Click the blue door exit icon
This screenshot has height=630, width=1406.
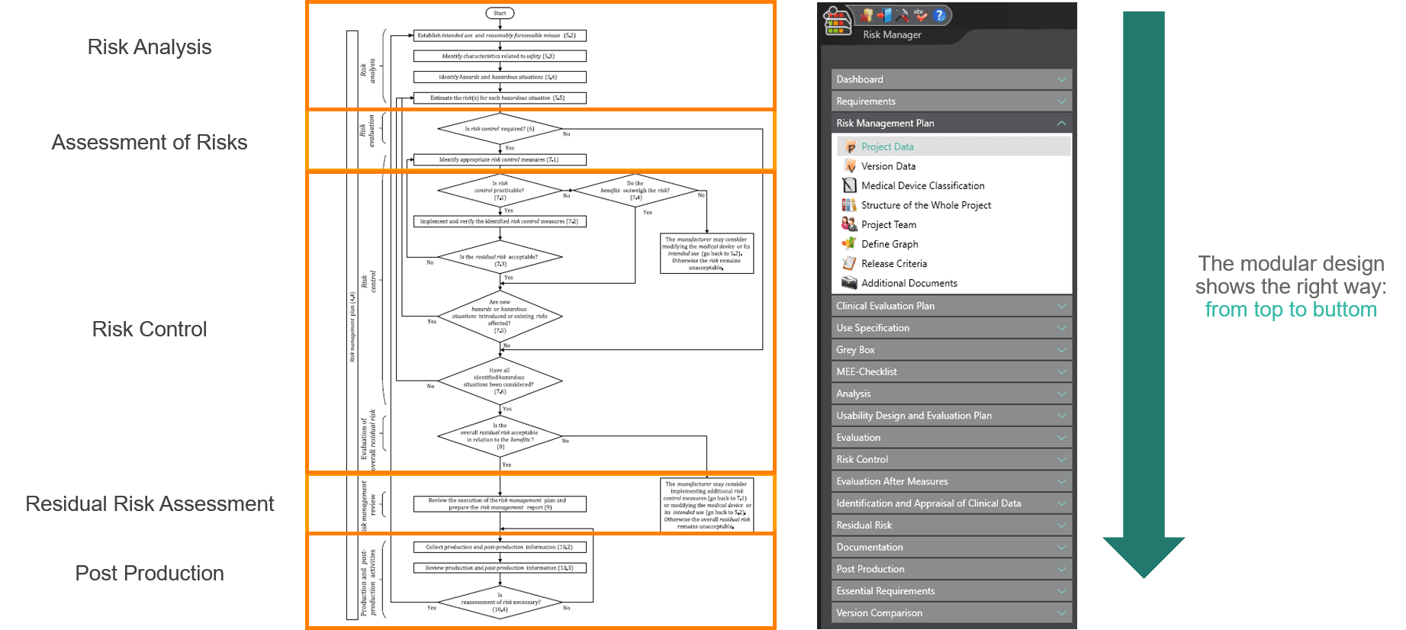[x=884, y=15]
